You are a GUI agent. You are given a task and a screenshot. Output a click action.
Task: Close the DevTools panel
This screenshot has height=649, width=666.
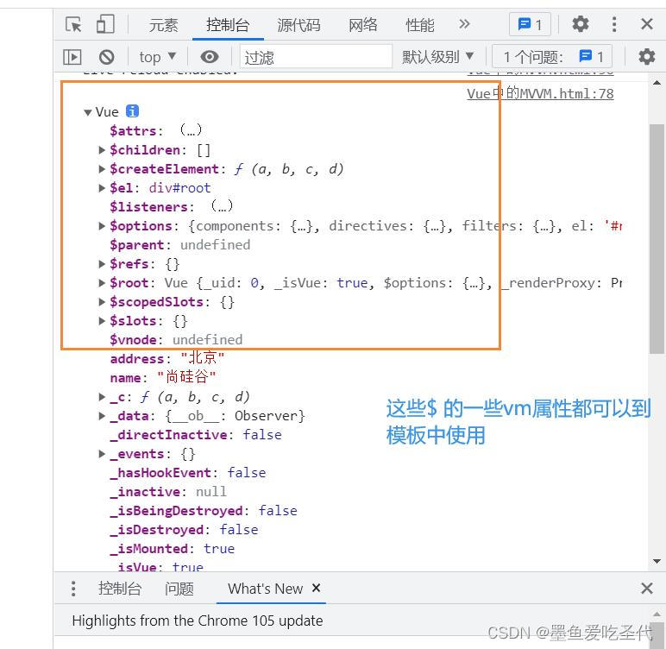click(x=646, y=24)
